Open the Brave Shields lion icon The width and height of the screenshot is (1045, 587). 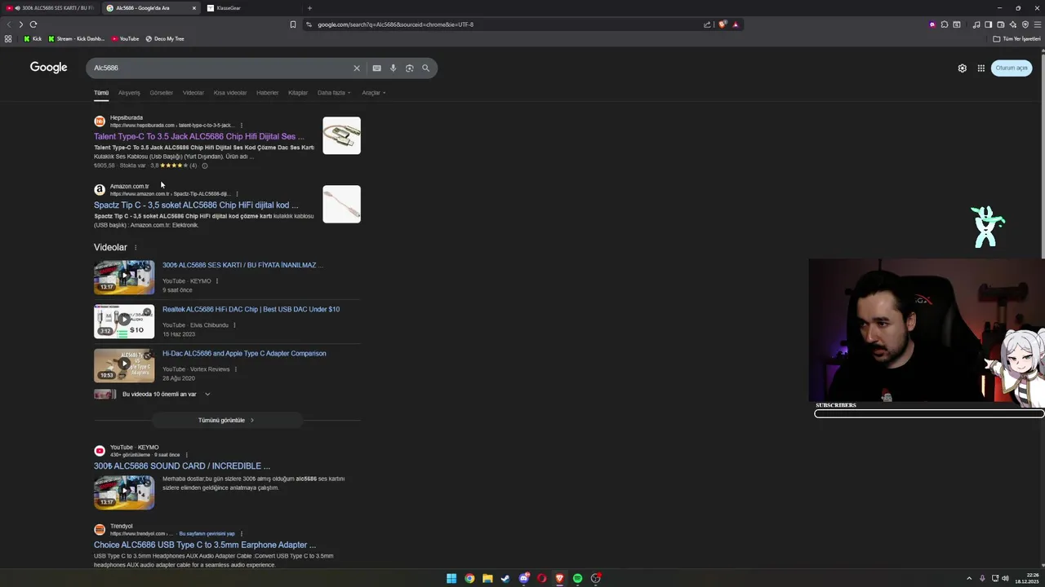point(722,24)
